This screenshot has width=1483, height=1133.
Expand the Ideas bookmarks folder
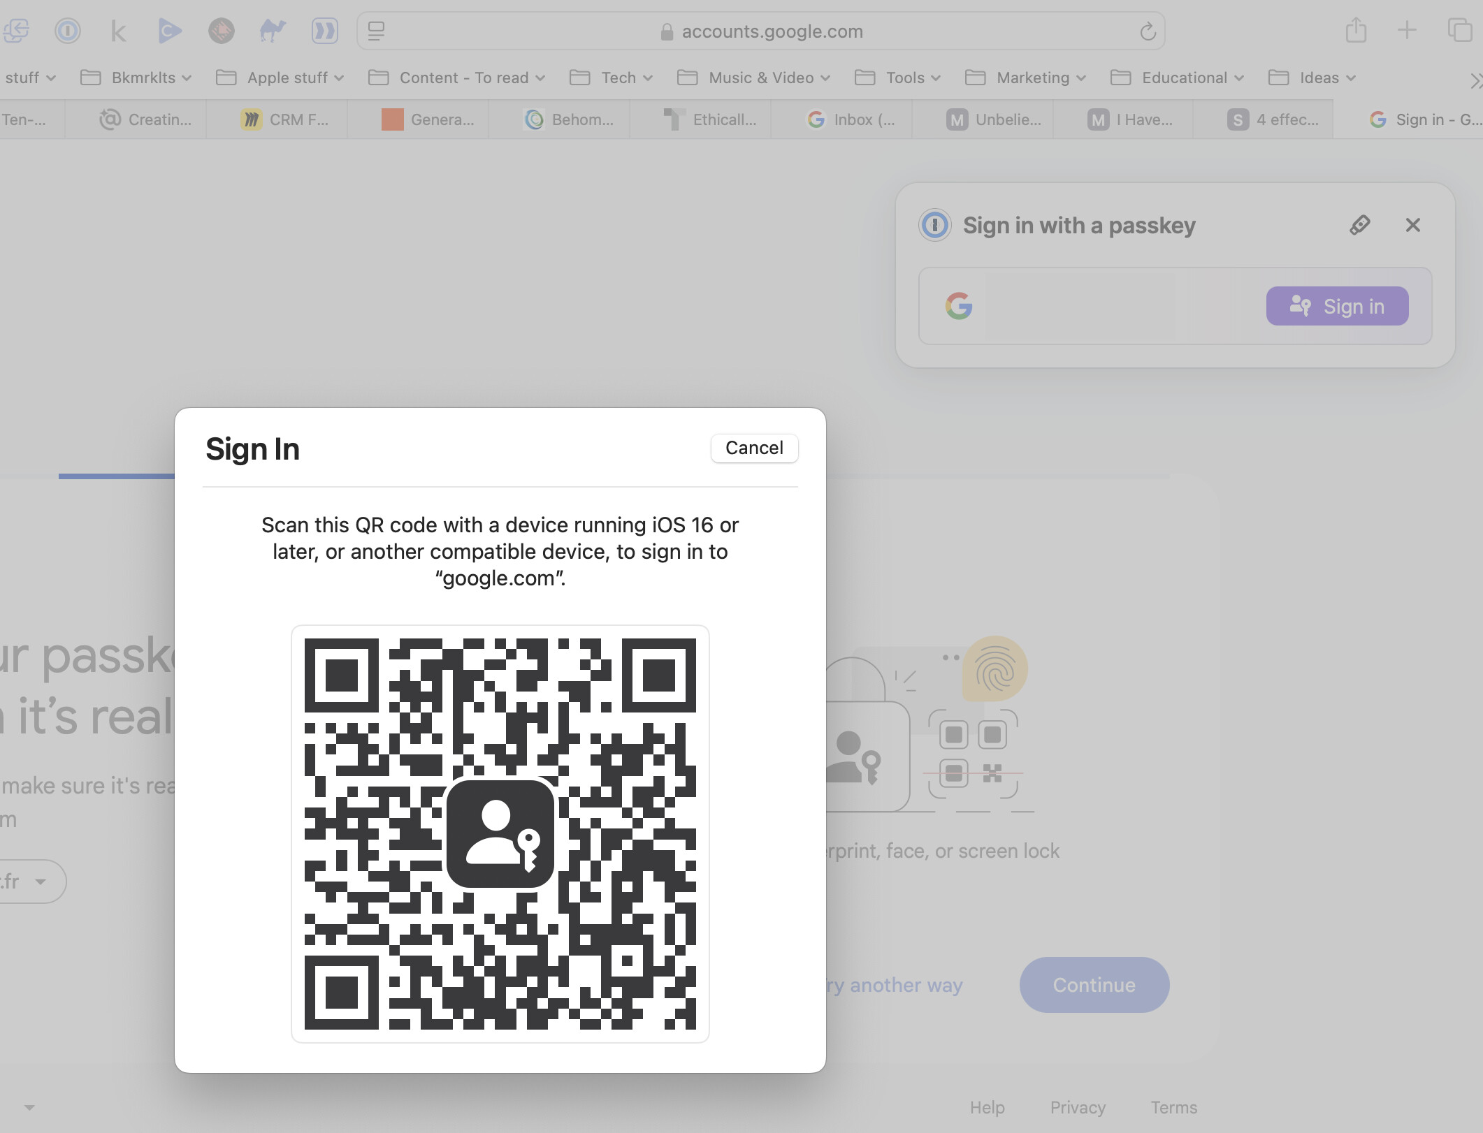pos(1312,78)
